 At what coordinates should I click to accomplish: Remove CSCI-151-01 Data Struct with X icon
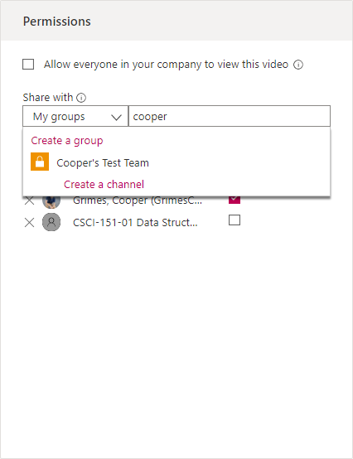tap(29, 223)
